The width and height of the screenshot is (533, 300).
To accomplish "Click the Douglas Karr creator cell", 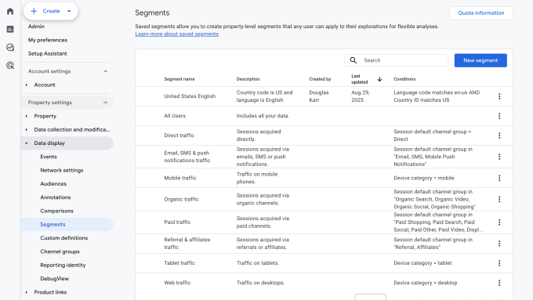I will (319, 96).
